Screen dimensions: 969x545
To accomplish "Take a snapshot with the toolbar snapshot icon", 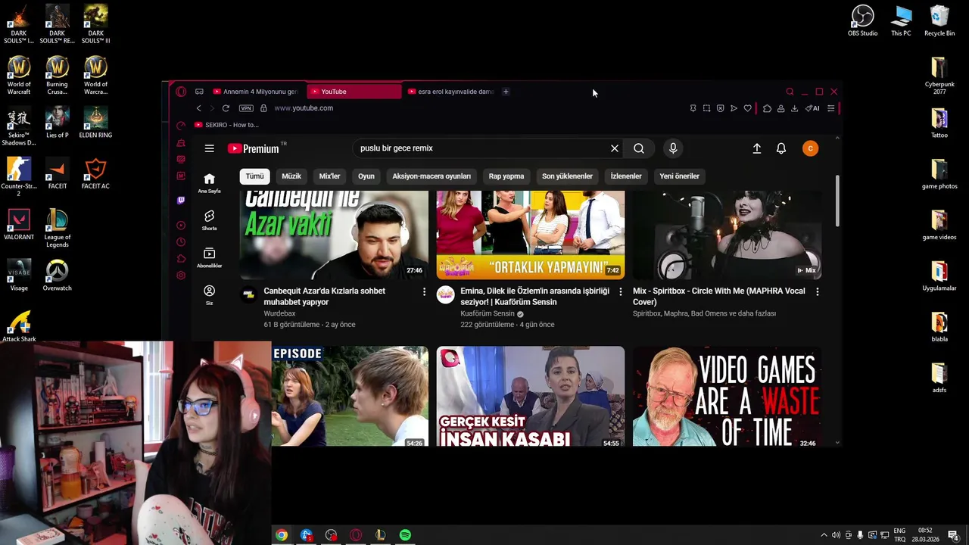I will (706, 108).
